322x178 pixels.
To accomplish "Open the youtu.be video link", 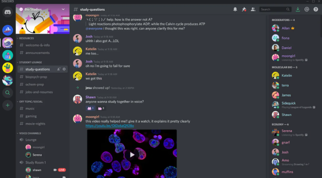I will [110, 126].
